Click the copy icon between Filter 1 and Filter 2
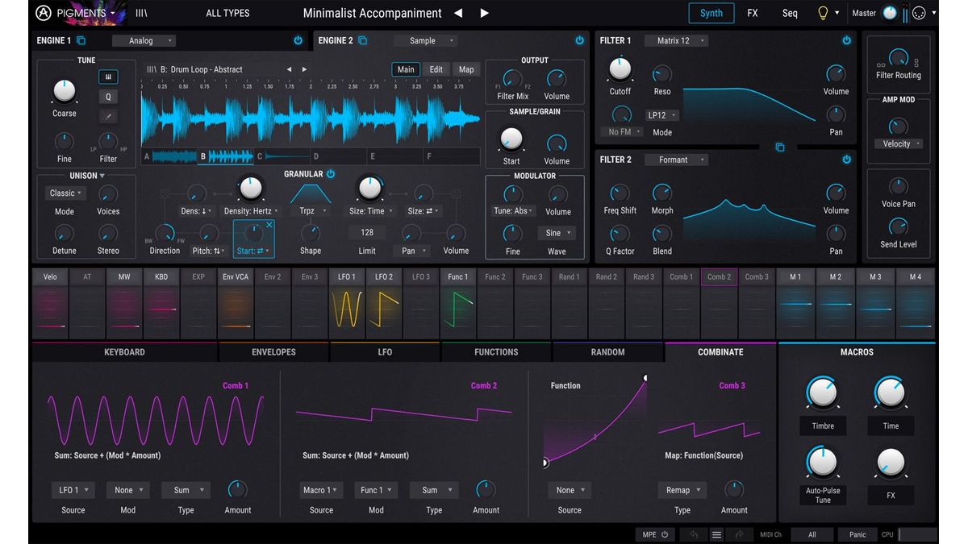Viewport: 968px width, 544px height. point(780,147)
